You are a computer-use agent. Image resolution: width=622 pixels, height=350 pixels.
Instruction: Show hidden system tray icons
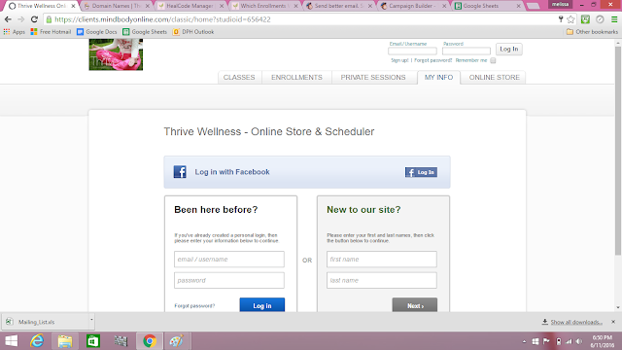coord(525,341)
